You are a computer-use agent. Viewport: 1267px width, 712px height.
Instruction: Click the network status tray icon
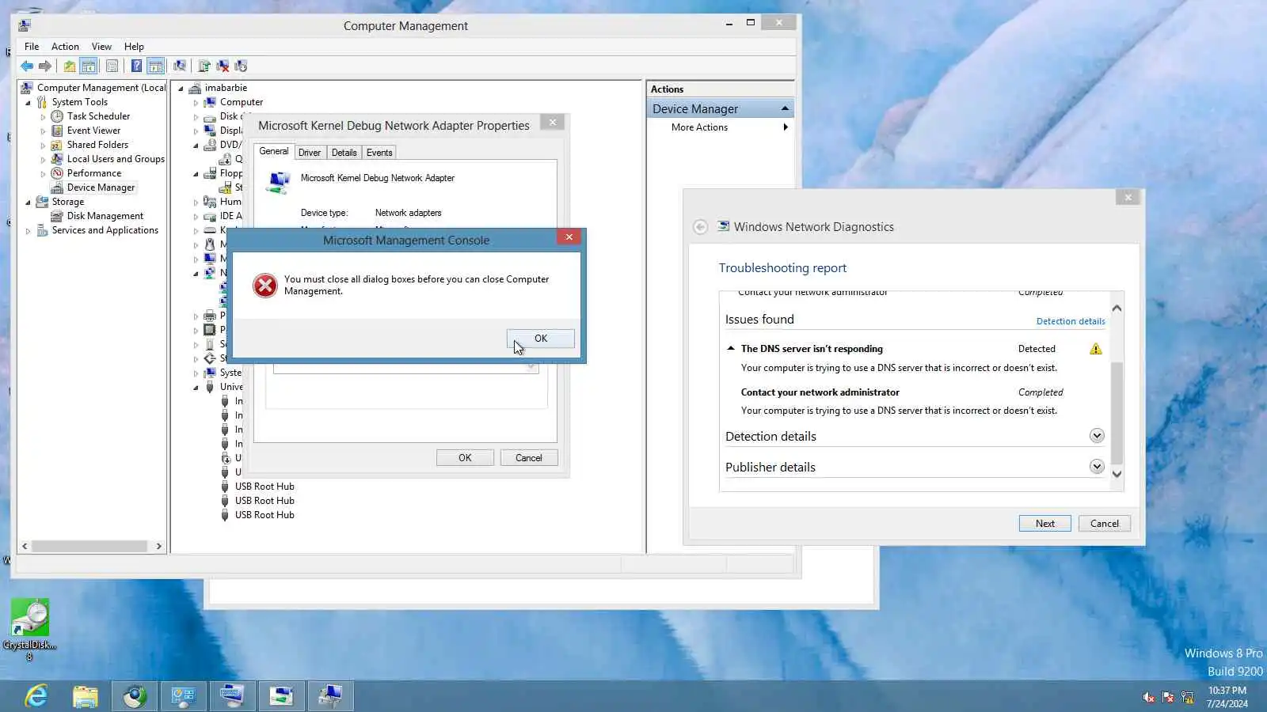coord(1188,697)
